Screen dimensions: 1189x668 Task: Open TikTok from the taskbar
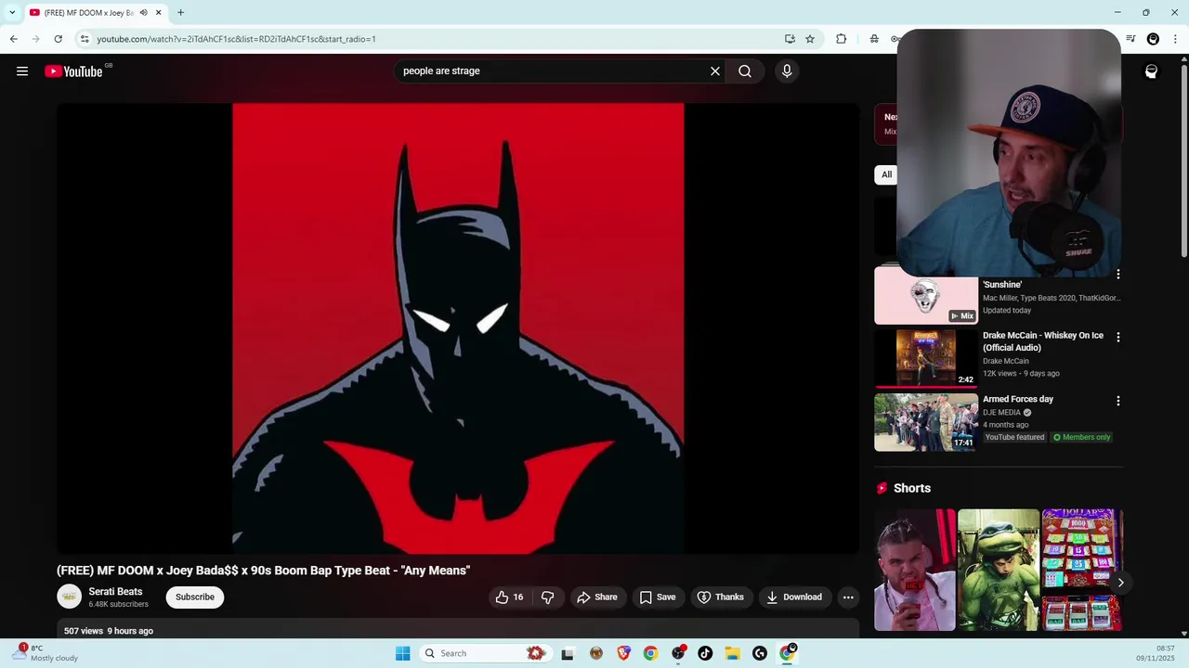click(705, 653)
